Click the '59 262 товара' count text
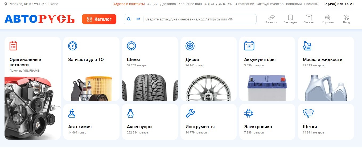Viewport: 362px width, 151px height. [x=137, y=65]
